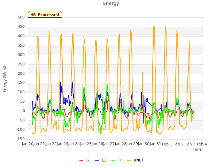Screen dimensions: 223x167
Task: Toggle the RNET series legend entry
Action: coord(135,160)
